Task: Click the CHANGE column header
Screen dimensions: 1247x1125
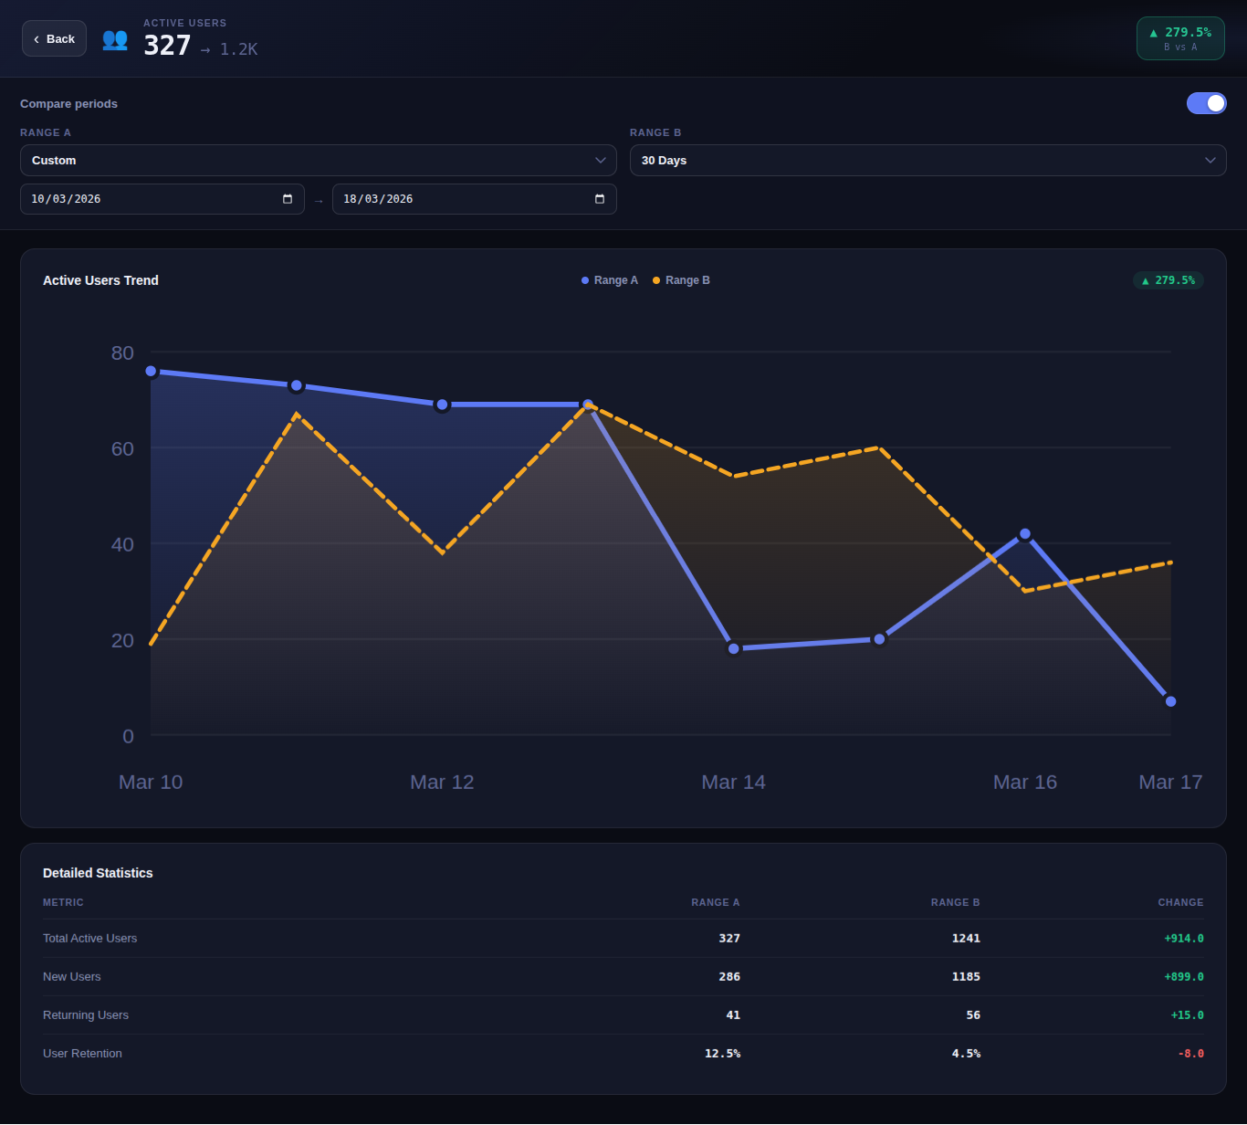Action: pos(1180,902)
